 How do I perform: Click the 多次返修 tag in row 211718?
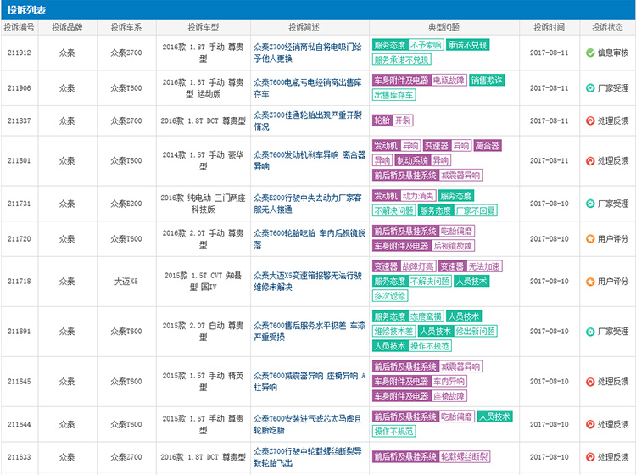pyautogui.click(x=390, y=296)
